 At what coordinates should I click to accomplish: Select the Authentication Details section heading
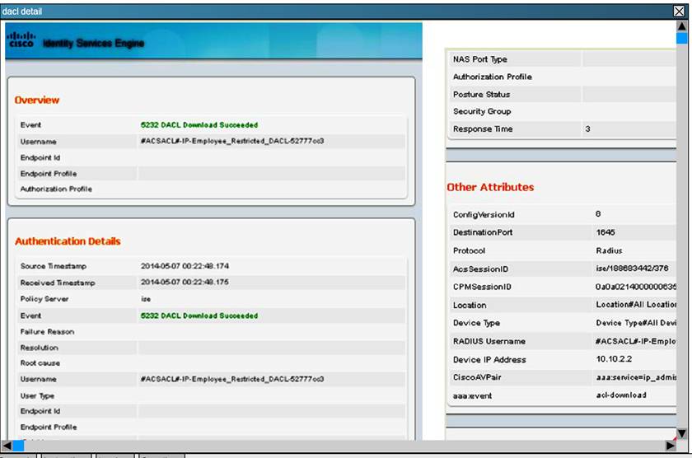(68, 241)
